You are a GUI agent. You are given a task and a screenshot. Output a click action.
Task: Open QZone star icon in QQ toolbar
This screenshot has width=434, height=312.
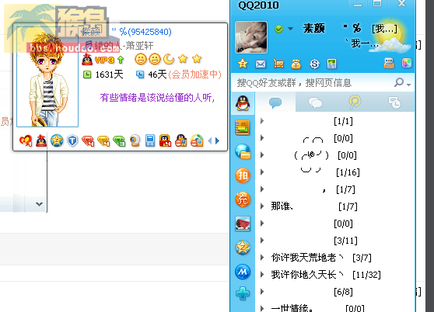tap(243, 64)
